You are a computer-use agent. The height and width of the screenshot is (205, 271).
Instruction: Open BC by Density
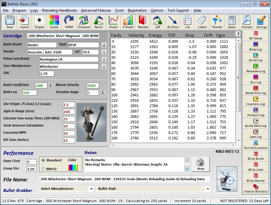pos(255,178)
